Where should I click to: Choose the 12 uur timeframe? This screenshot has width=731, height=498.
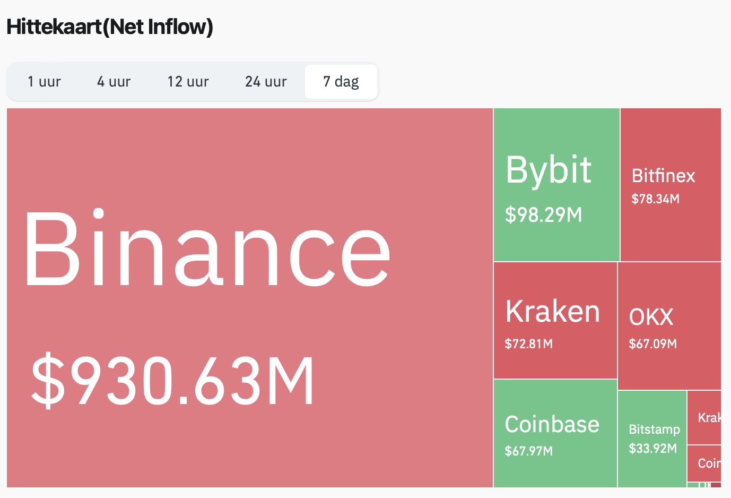click(188, 82)
